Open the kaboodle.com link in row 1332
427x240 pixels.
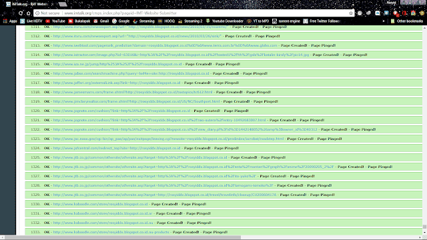click(103, 223)
